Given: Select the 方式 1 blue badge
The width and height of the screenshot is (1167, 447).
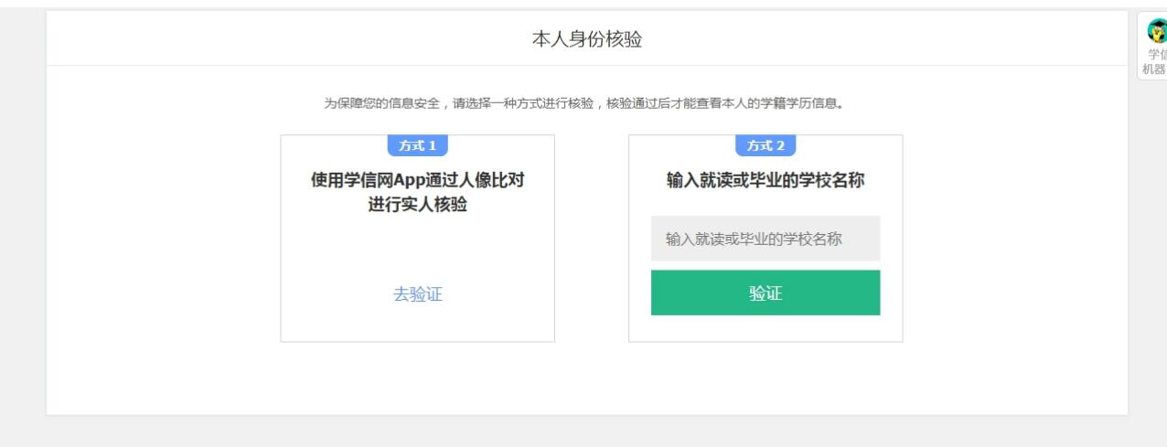Looking at the screenshot, I should click(x=418, y=146).
